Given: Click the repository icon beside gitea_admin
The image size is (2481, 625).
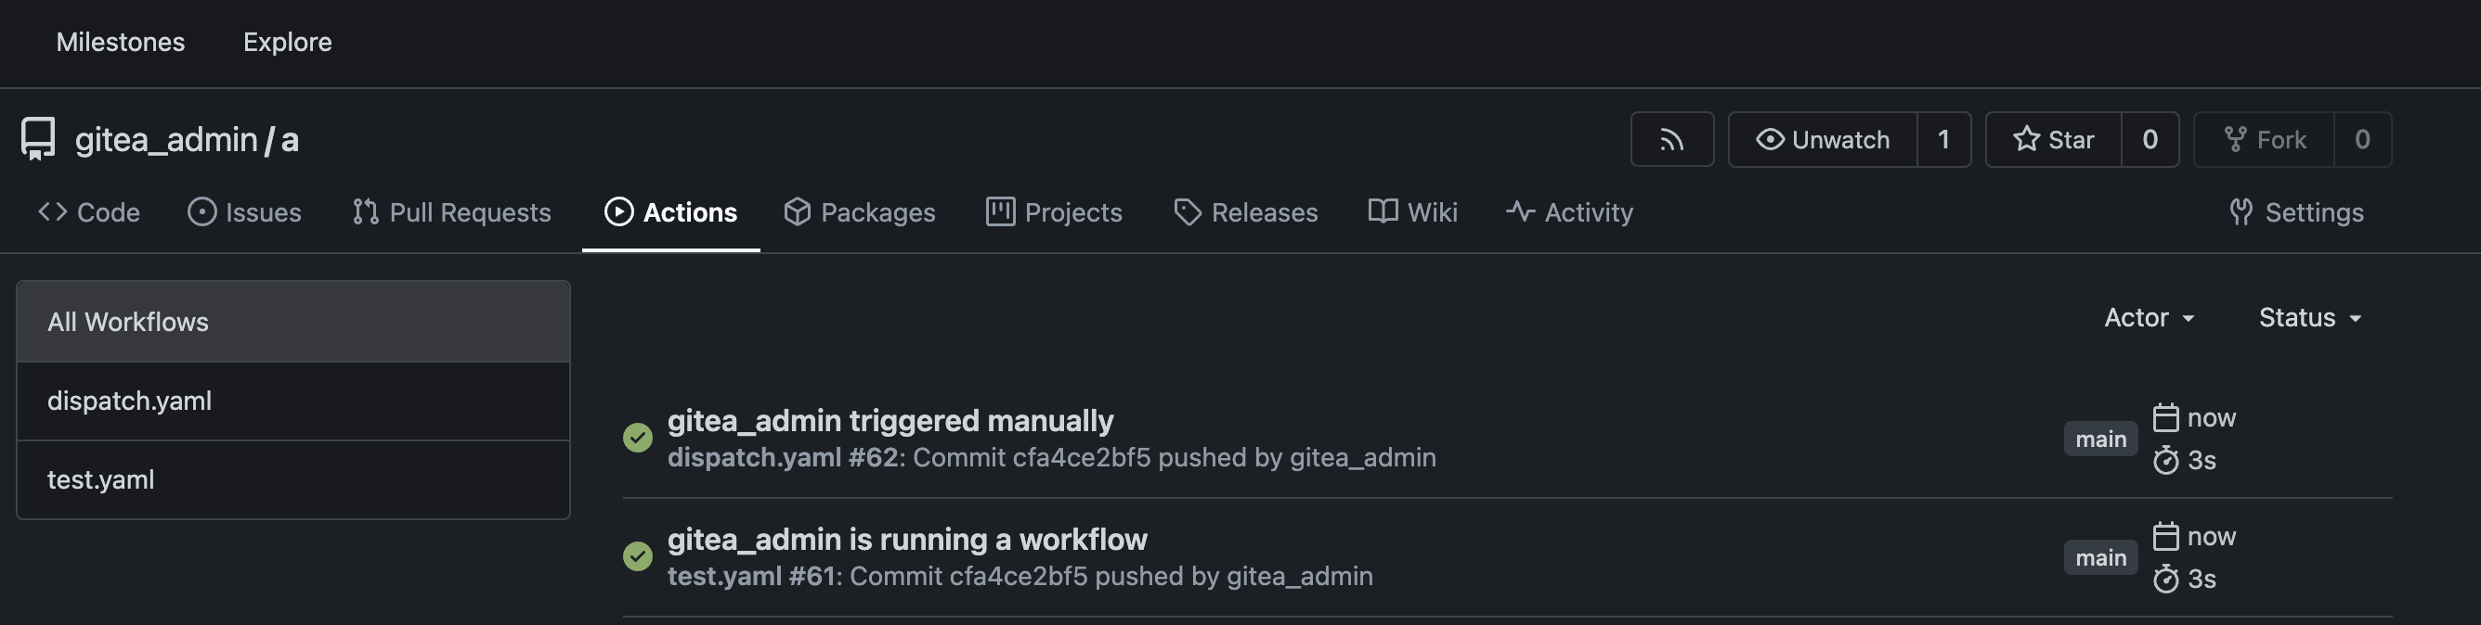Looking at the screenshot, I should tap(38, 140).
